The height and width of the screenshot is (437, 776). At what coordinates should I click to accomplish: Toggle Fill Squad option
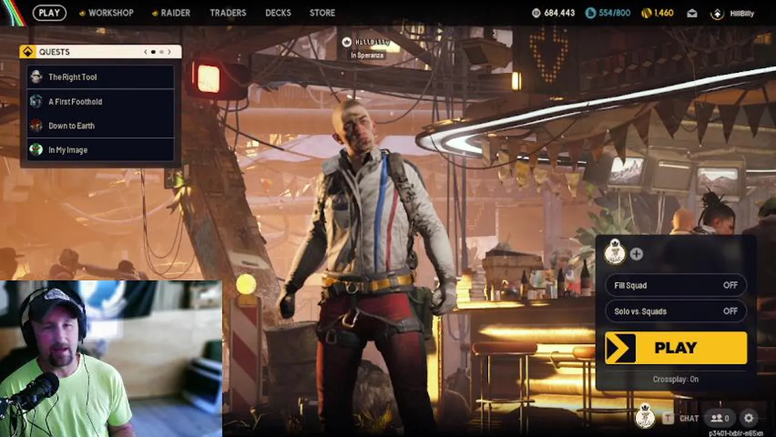click(x=676, y=285)
